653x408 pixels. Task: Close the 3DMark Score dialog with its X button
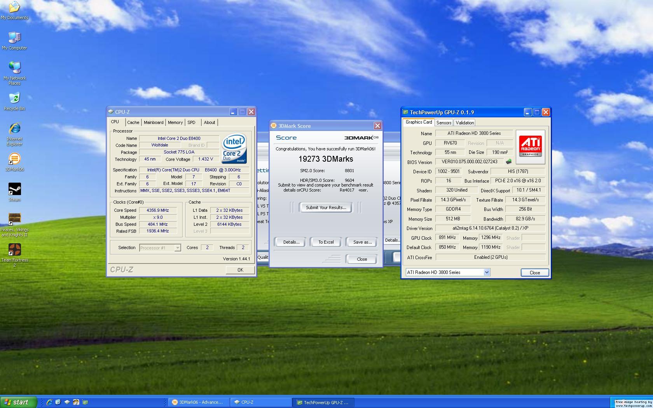pos(377,126)
